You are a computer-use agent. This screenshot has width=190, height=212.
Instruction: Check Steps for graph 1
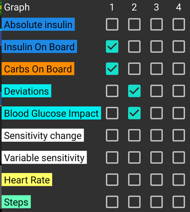point(112,202)
